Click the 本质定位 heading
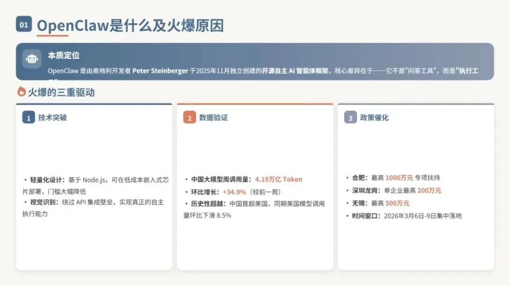This screenshot has width=510, height=286. [x=64, y=56]
